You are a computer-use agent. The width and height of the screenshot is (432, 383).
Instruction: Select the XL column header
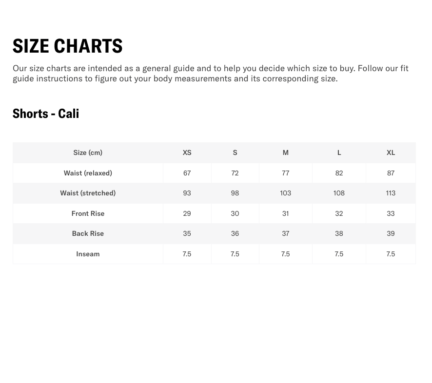tap(391, 153)
